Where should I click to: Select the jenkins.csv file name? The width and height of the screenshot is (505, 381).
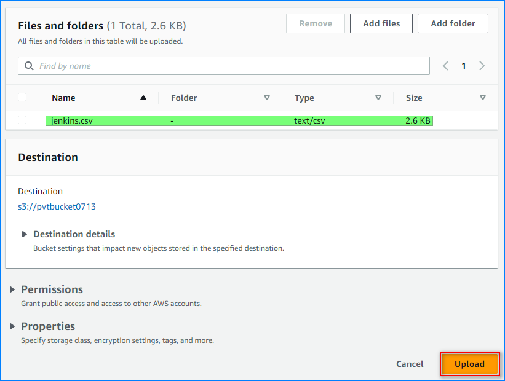tap(71, 121)
